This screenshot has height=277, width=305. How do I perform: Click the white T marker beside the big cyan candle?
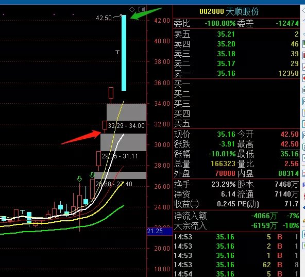117,52
